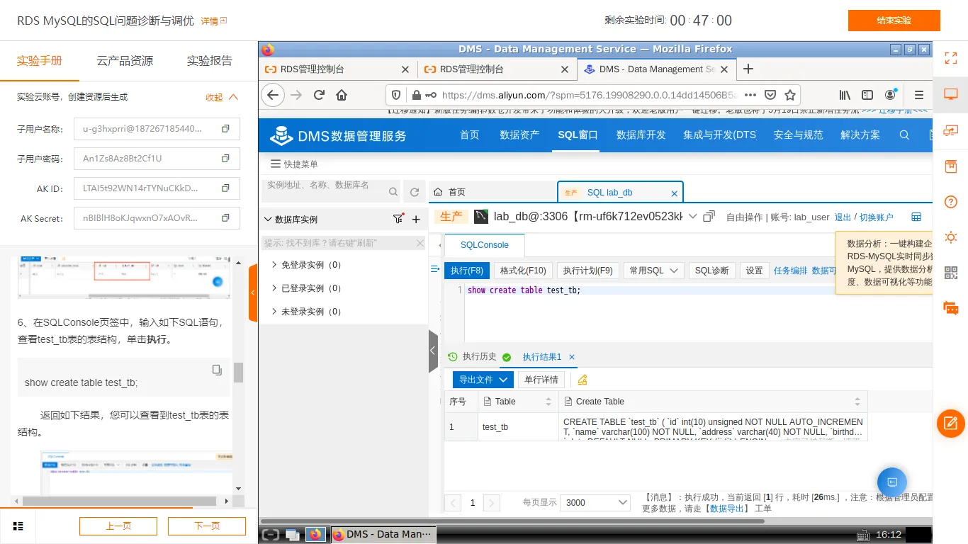Click the orange edit feedback button
Screen dimensions: 968x544
[x=951, y=424]
